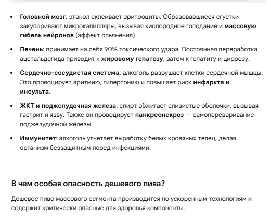Click the bold phrase 'массовую гибель нейронов'
The image size is (271, 222).
pos(138,31)
